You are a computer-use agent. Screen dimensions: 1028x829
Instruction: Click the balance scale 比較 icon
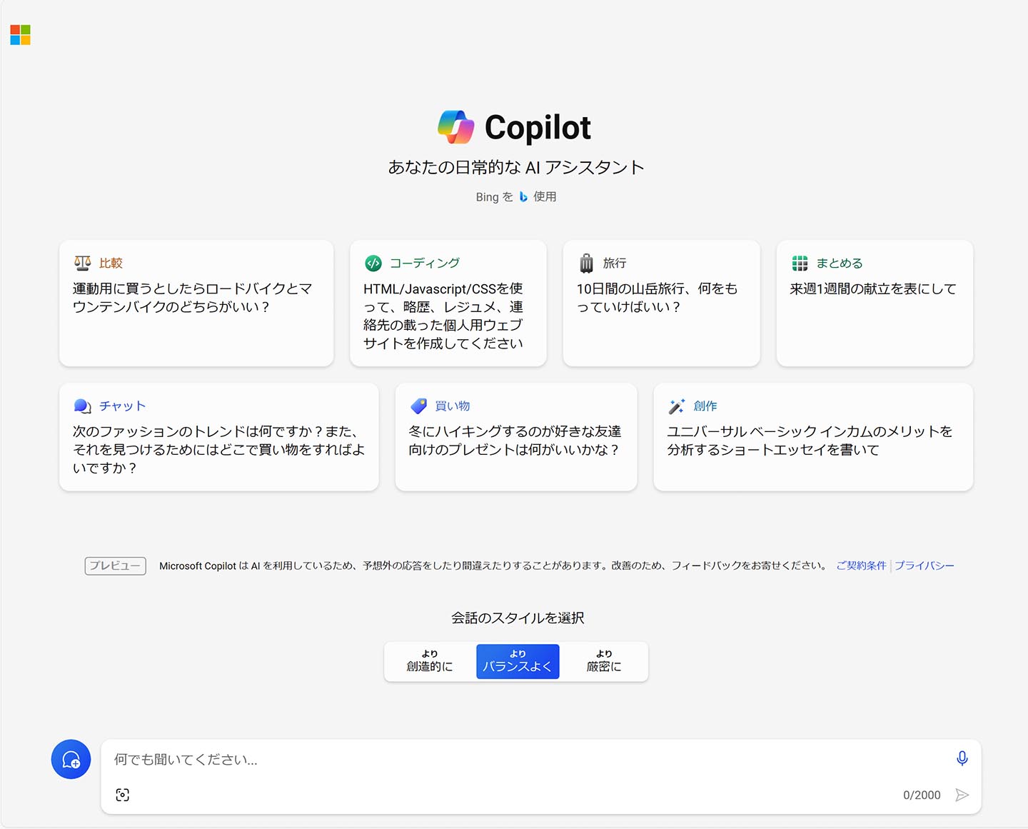point(83,263)
